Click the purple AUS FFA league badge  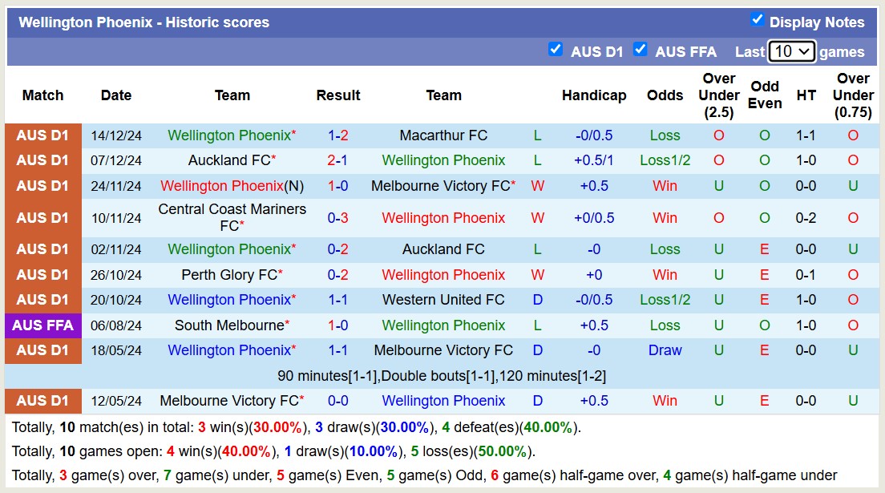(x=42, y=325)
